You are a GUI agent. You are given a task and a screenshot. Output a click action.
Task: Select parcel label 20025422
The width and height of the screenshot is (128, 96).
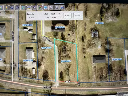[x=28, y=61]
